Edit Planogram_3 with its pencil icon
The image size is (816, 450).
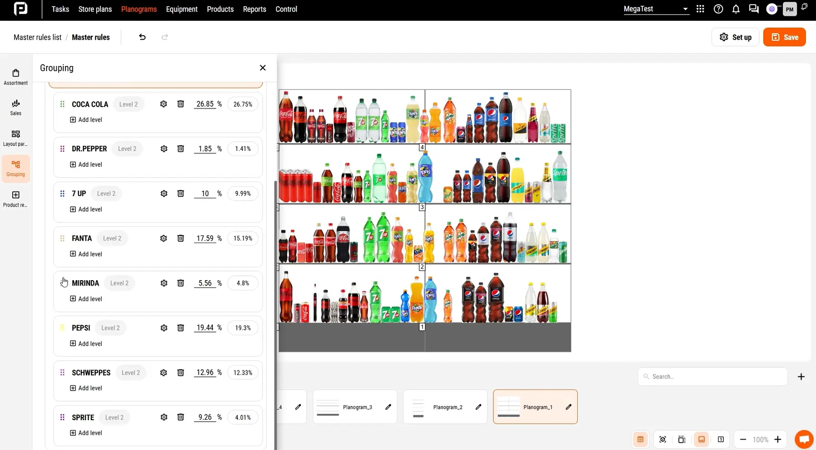pos(388,407)
